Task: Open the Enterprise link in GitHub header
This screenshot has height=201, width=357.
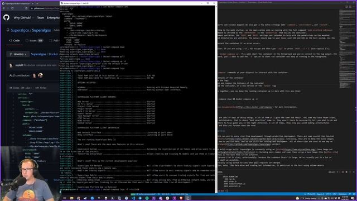Action: coord(54,18)
